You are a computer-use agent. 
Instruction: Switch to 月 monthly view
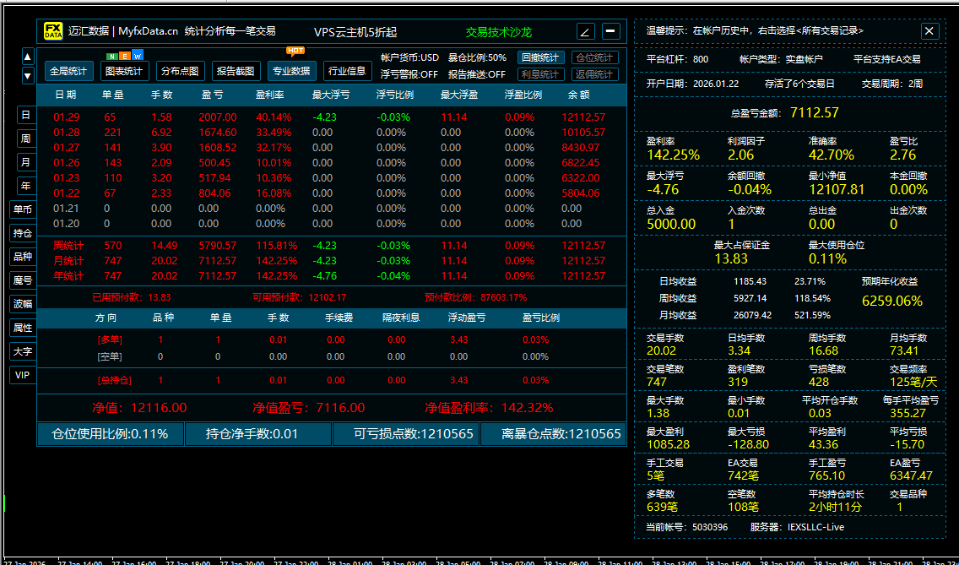[25, 161]
